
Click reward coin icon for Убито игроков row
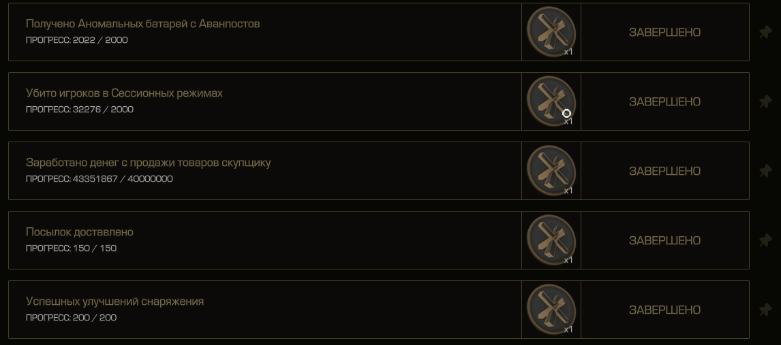(x=551, y=101)
